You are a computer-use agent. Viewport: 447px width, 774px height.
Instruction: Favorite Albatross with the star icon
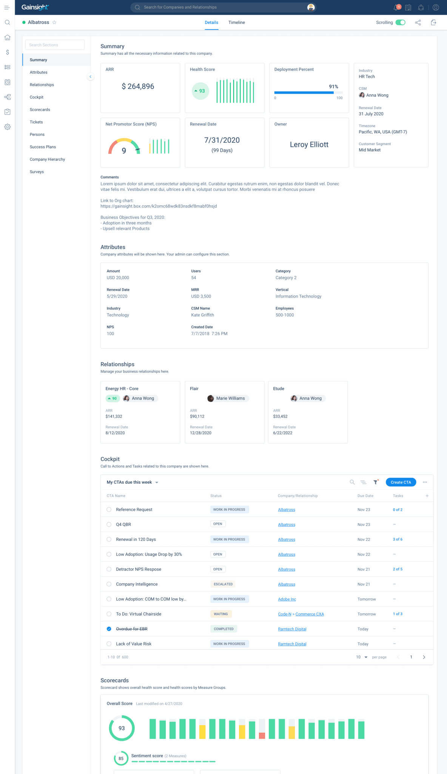click(54, 23)
